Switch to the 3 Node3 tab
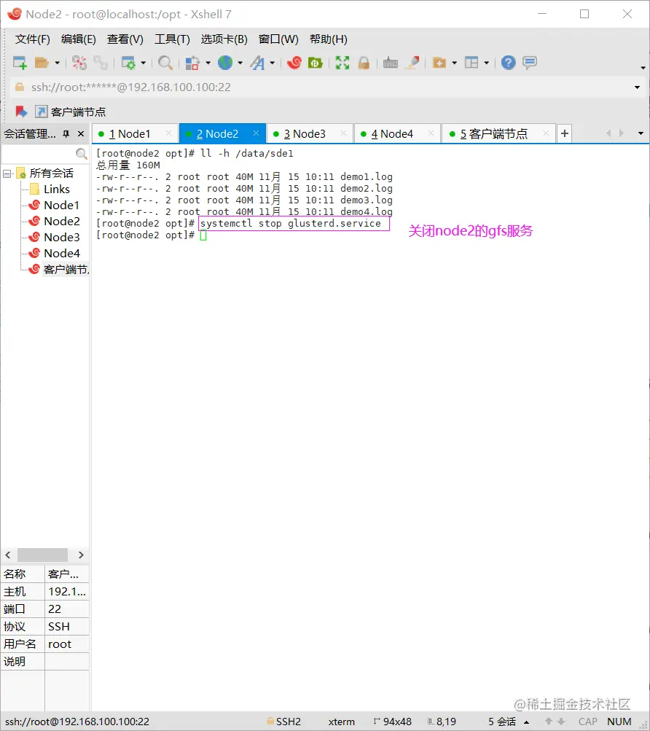 tap(310, 134)
